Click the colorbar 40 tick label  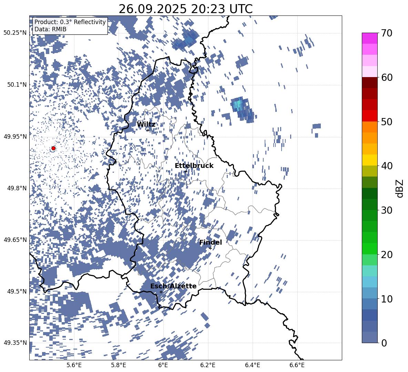click(x=387, y=166)
